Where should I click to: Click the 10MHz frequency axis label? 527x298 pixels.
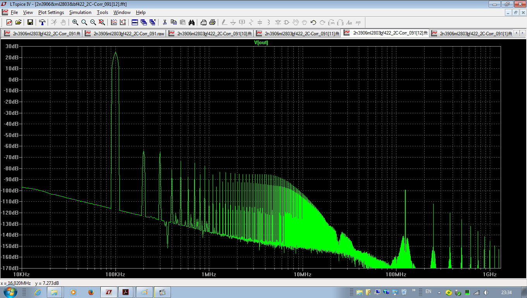click(303, 274)
